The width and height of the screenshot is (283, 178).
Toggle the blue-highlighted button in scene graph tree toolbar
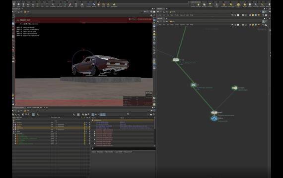pos(33,114)
